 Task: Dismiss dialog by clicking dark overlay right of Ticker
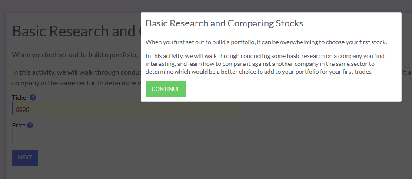point(323,126)
